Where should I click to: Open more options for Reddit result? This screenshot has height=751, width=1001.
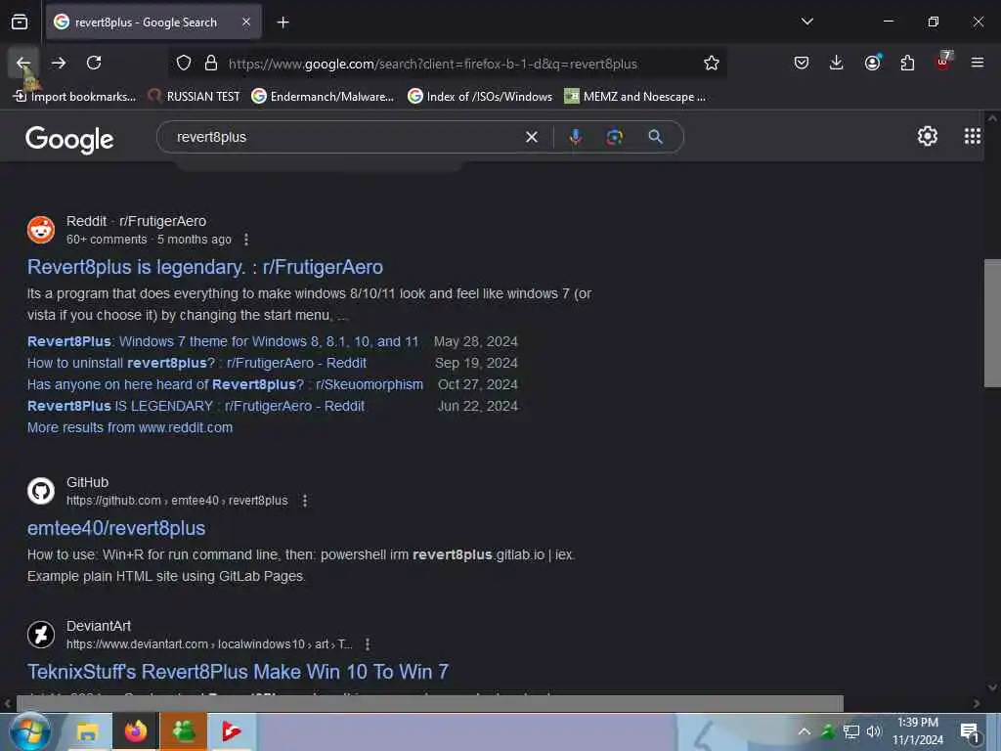(246, 240)
